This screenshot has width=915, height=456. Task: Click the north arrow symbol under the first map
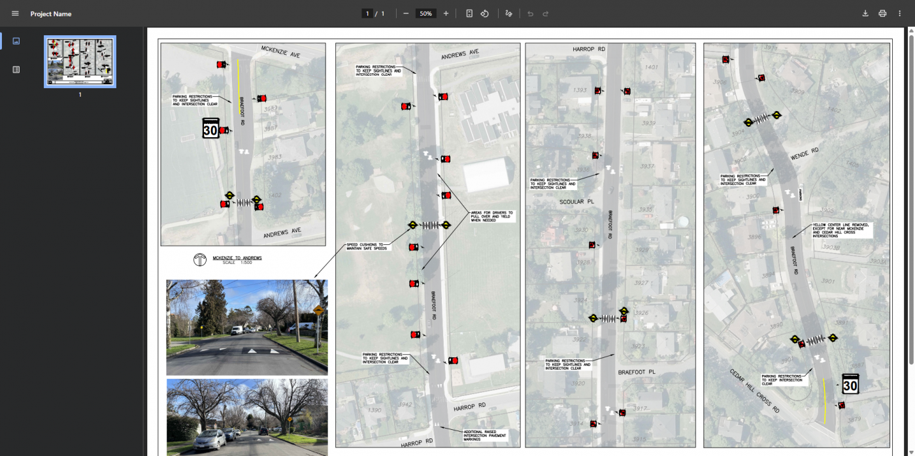[200, 259]
